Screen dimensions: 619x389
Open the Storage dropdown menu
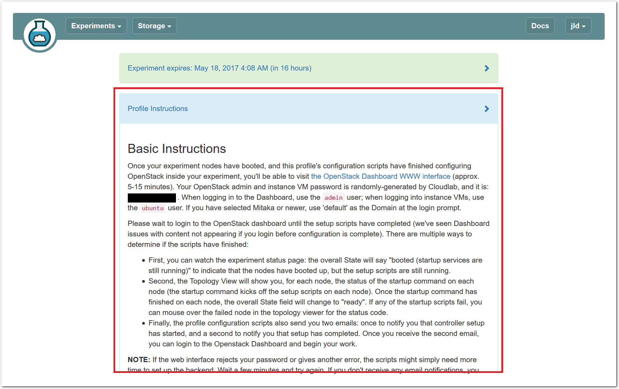pos(154,26)
